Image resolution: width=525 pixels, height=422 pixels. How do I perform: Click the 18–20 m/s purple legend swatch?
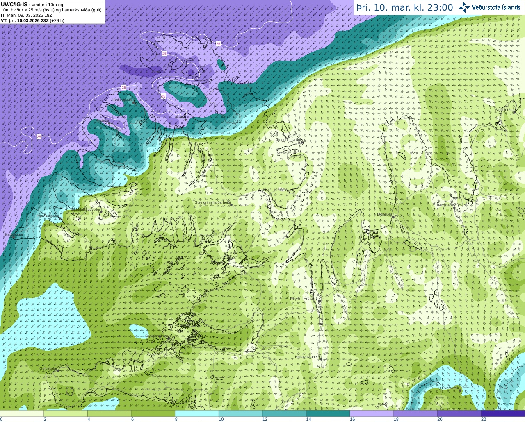[415, 413]
